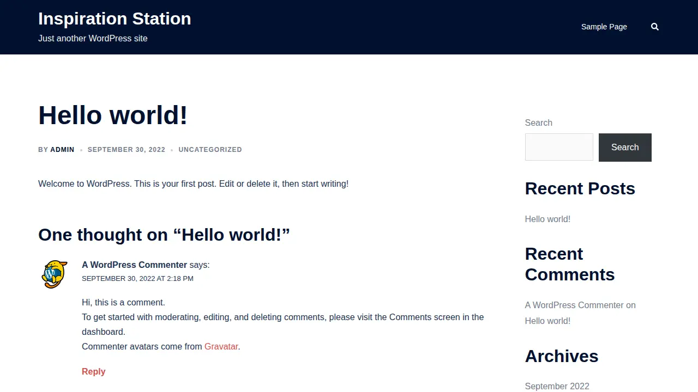Click the Recent Posts sidebar heading
This screenshot has width=698, height=392.
[580, 188]
